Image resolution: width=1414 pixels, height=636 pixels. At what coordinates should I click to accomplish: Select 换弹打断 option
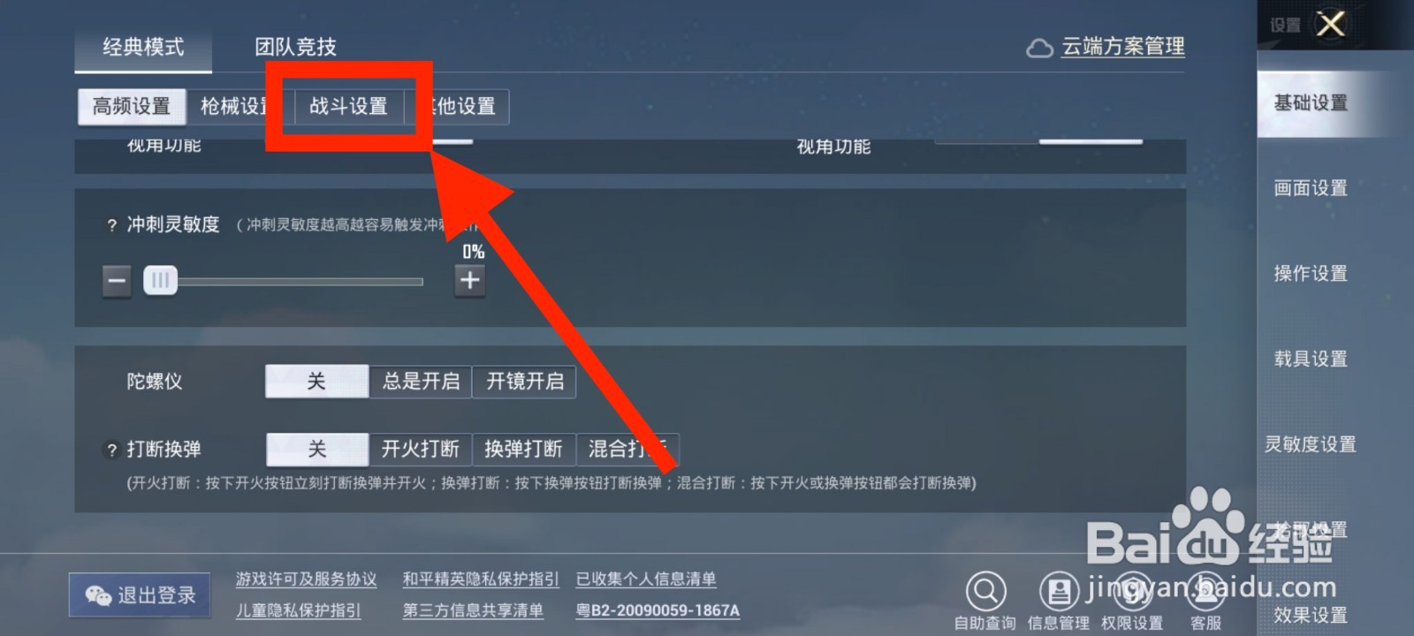(x=524, y=450)
